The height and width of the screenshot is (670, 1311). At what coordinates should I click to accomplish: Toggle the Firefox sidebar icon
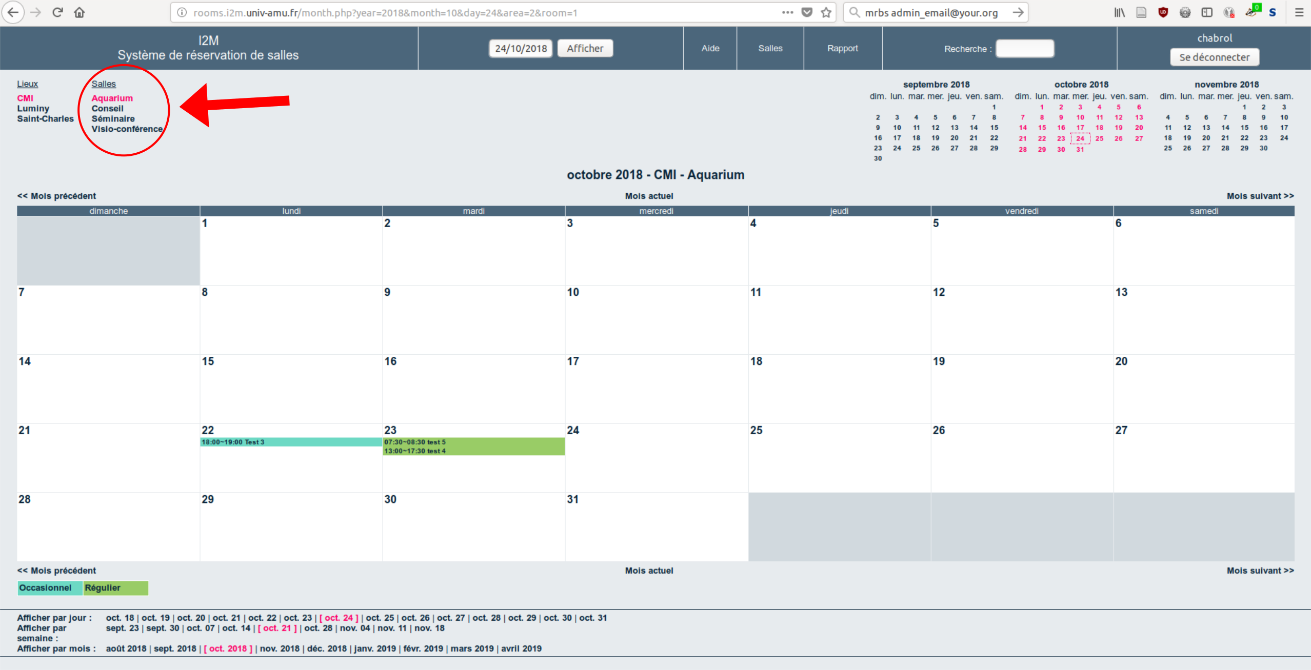1207,12
